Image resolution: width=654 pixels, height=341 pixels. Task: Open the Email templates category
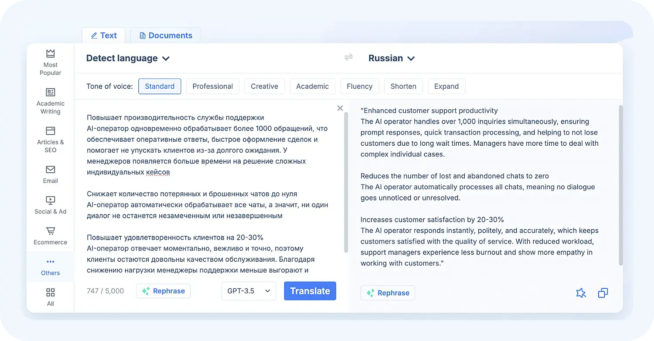click(x=50, y=173)
